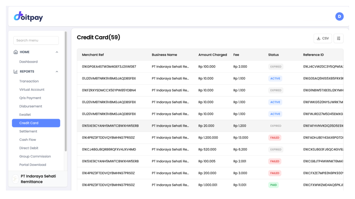Click the Rp 3.000 fee cell
355x199 pixels.
(240, 173)
